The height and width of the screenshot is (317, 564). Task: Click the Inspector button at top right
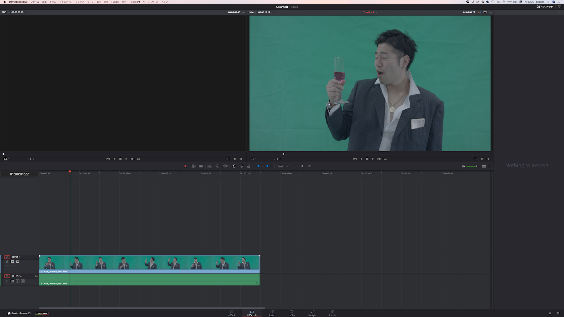[x=545, y=7]
